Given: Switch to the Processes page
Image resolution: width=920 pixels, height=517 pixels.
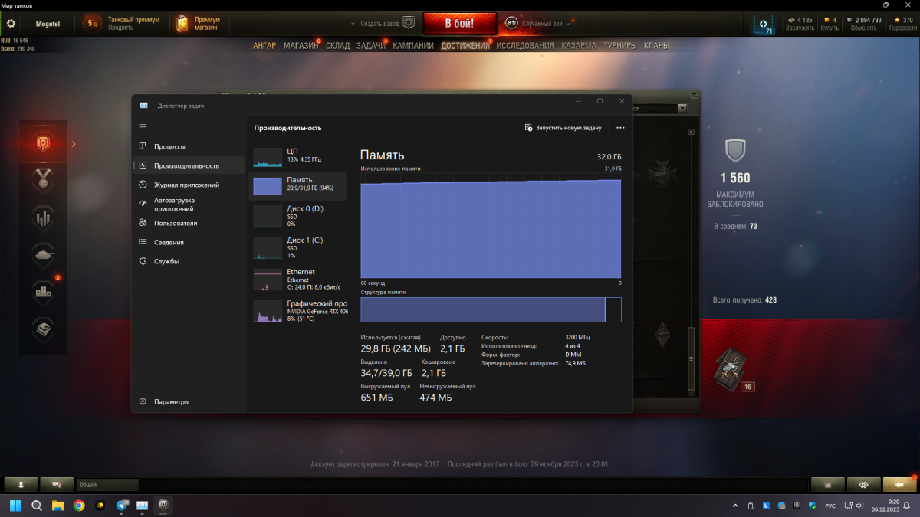Looking at the screenshot, I should (169, 146).
